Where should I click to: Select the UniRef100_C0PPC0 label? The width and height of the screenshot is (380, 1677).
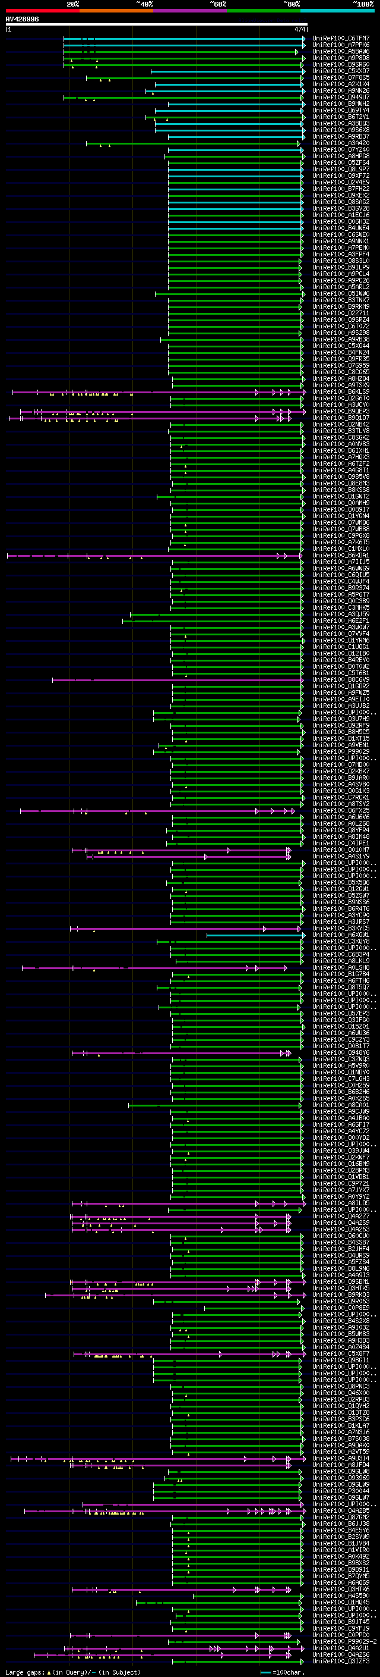tap(340, 1635)
